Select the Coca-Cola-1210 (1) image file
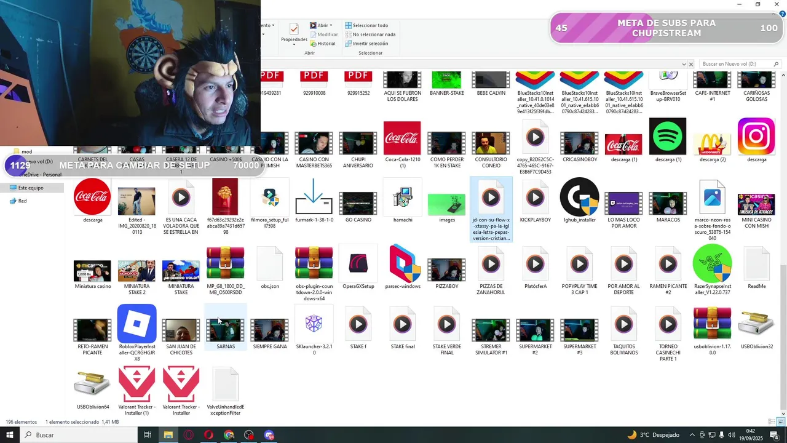This screenshot has width=787, height=443. click(402, 138)
